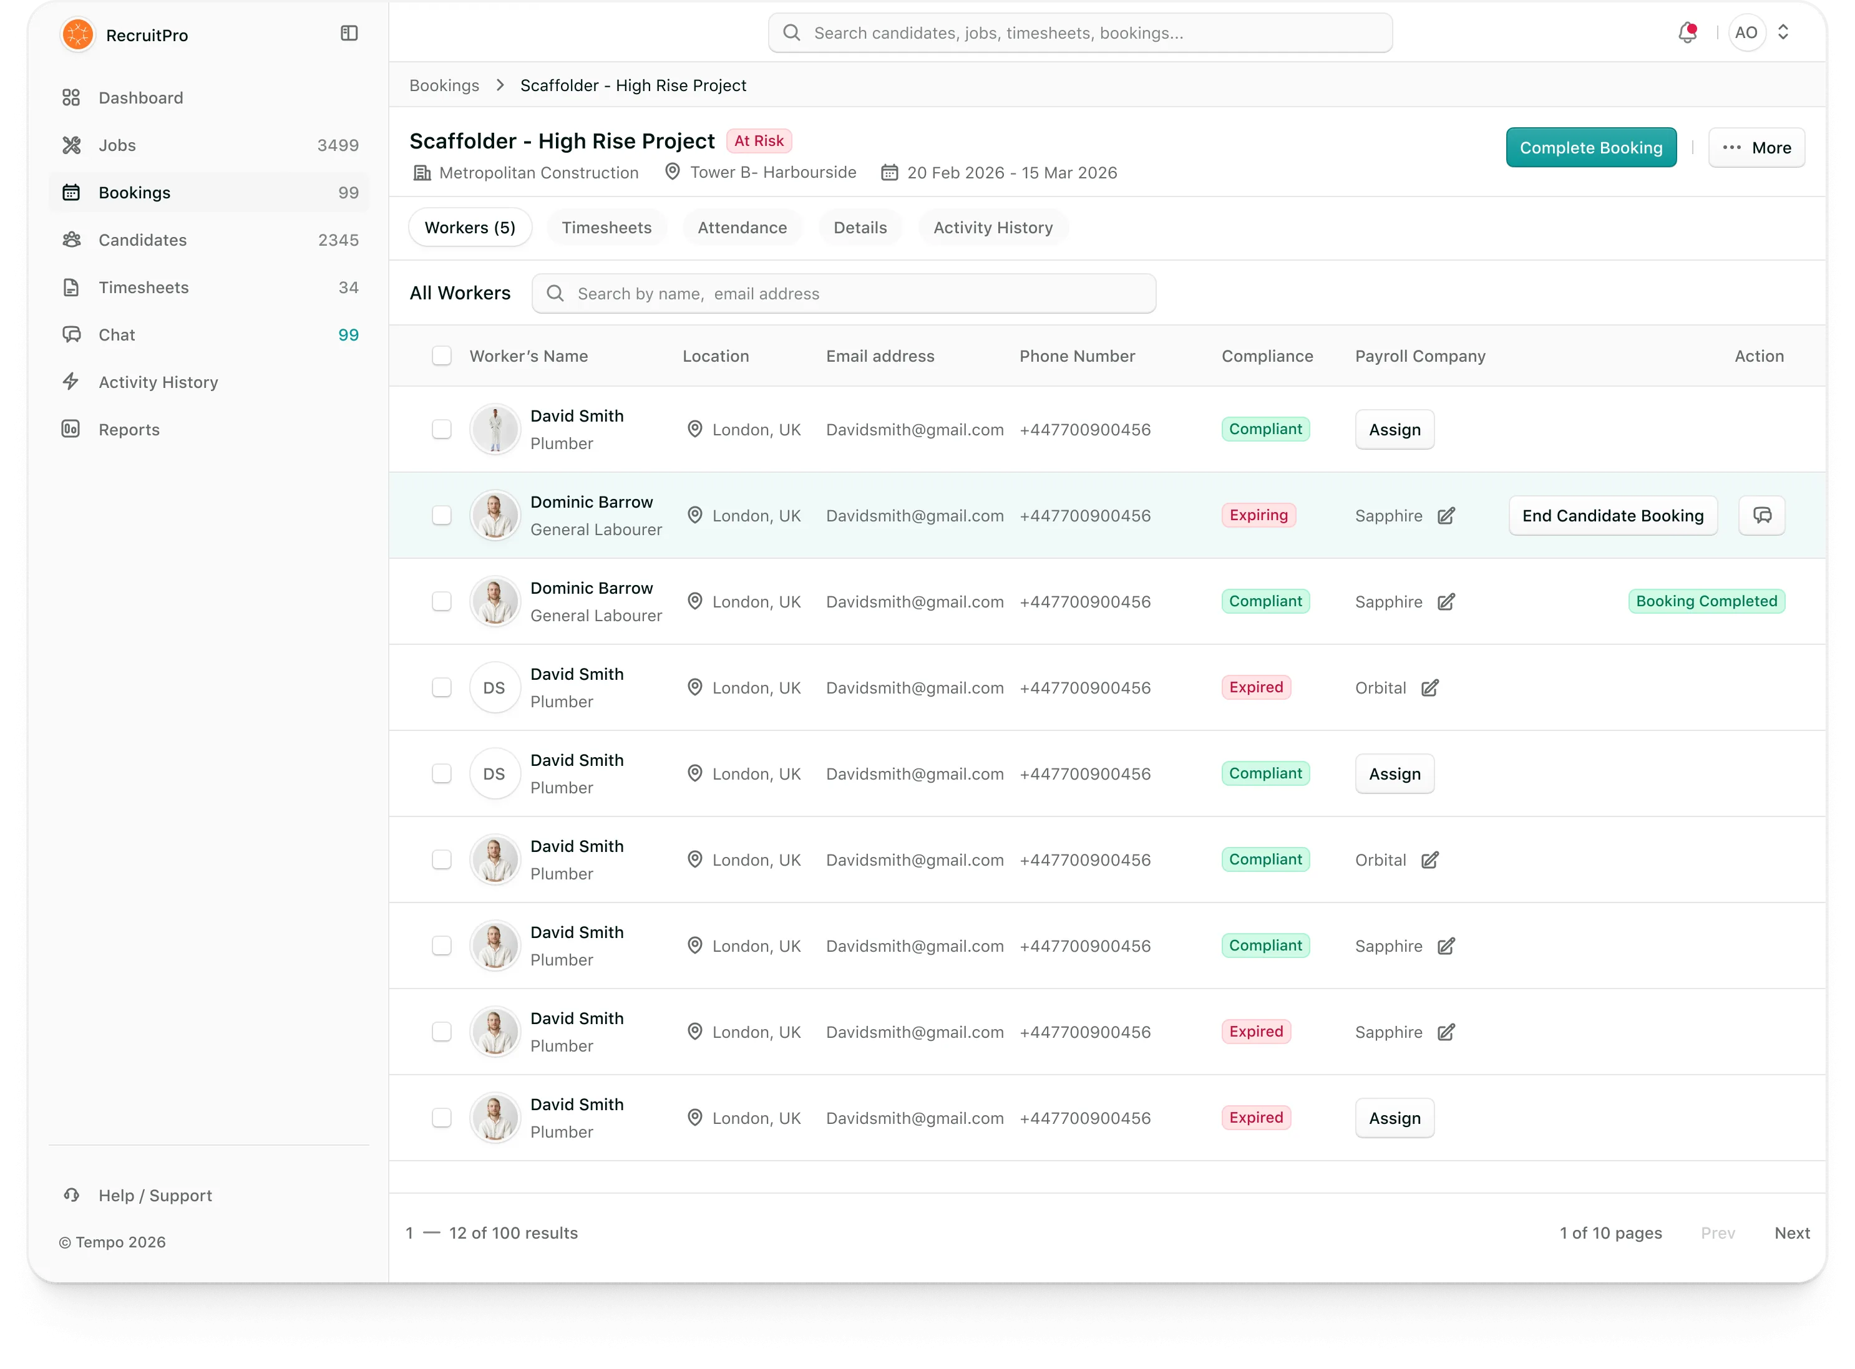Viewport: 1855px width, 1369px height.
Task: Click the Bookings breadcrumb link
Action: point(444,85)
